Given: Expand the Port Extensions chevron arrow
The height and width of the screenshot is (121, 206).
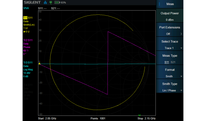Looking at the screenshot, I should pos(181,34).
